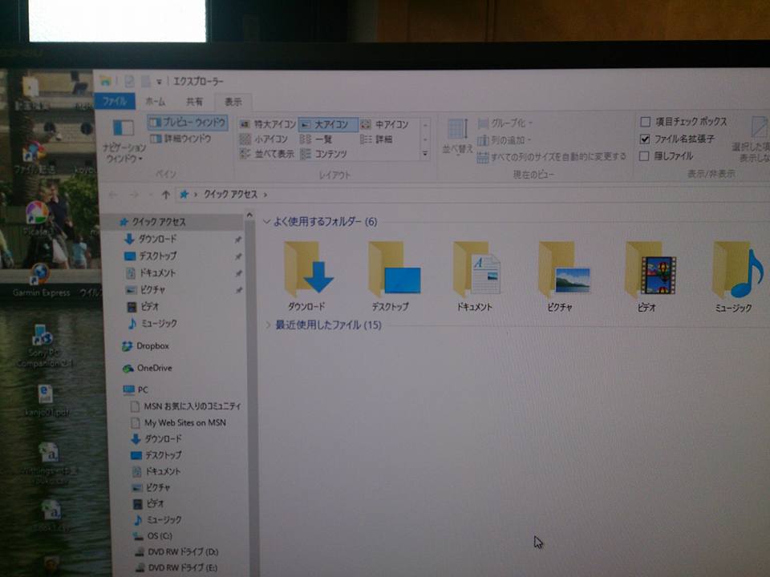Toggle the 詳細ウィンドウ pane
770x577 pixels.
pyautogui.click(x=180, y=139)
